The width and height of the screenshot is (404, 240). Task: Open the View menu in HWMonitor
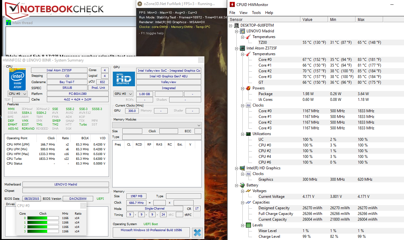(x=243, y=13)
